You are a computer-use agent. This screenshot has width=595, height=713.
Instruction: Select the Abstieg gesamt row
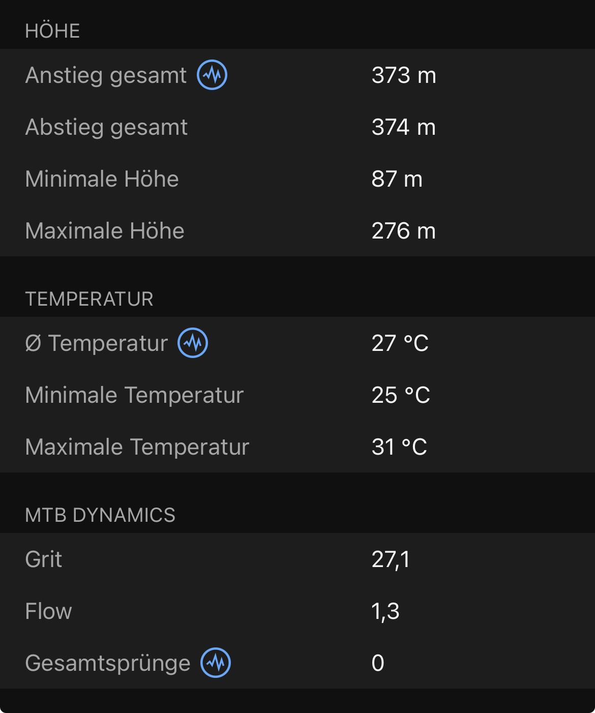pos(297,127)
